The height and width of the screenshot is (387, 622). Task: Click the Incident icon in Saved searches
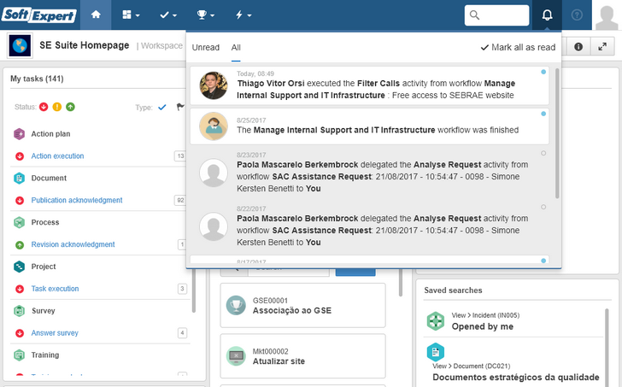click(436, 321)
